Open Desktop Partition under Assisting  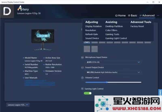(x=114, y=26)
